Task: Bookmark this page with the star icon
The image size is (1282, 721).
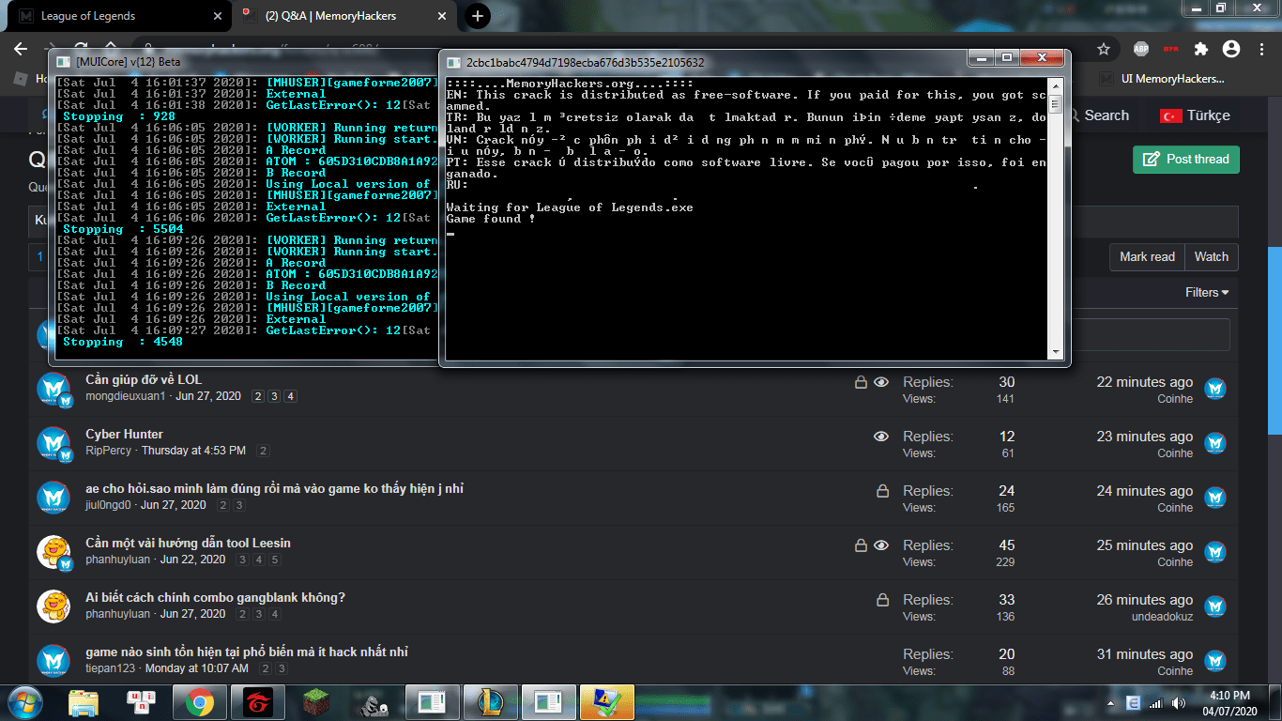Action: pyautogui.click(x=1104, y=49)
